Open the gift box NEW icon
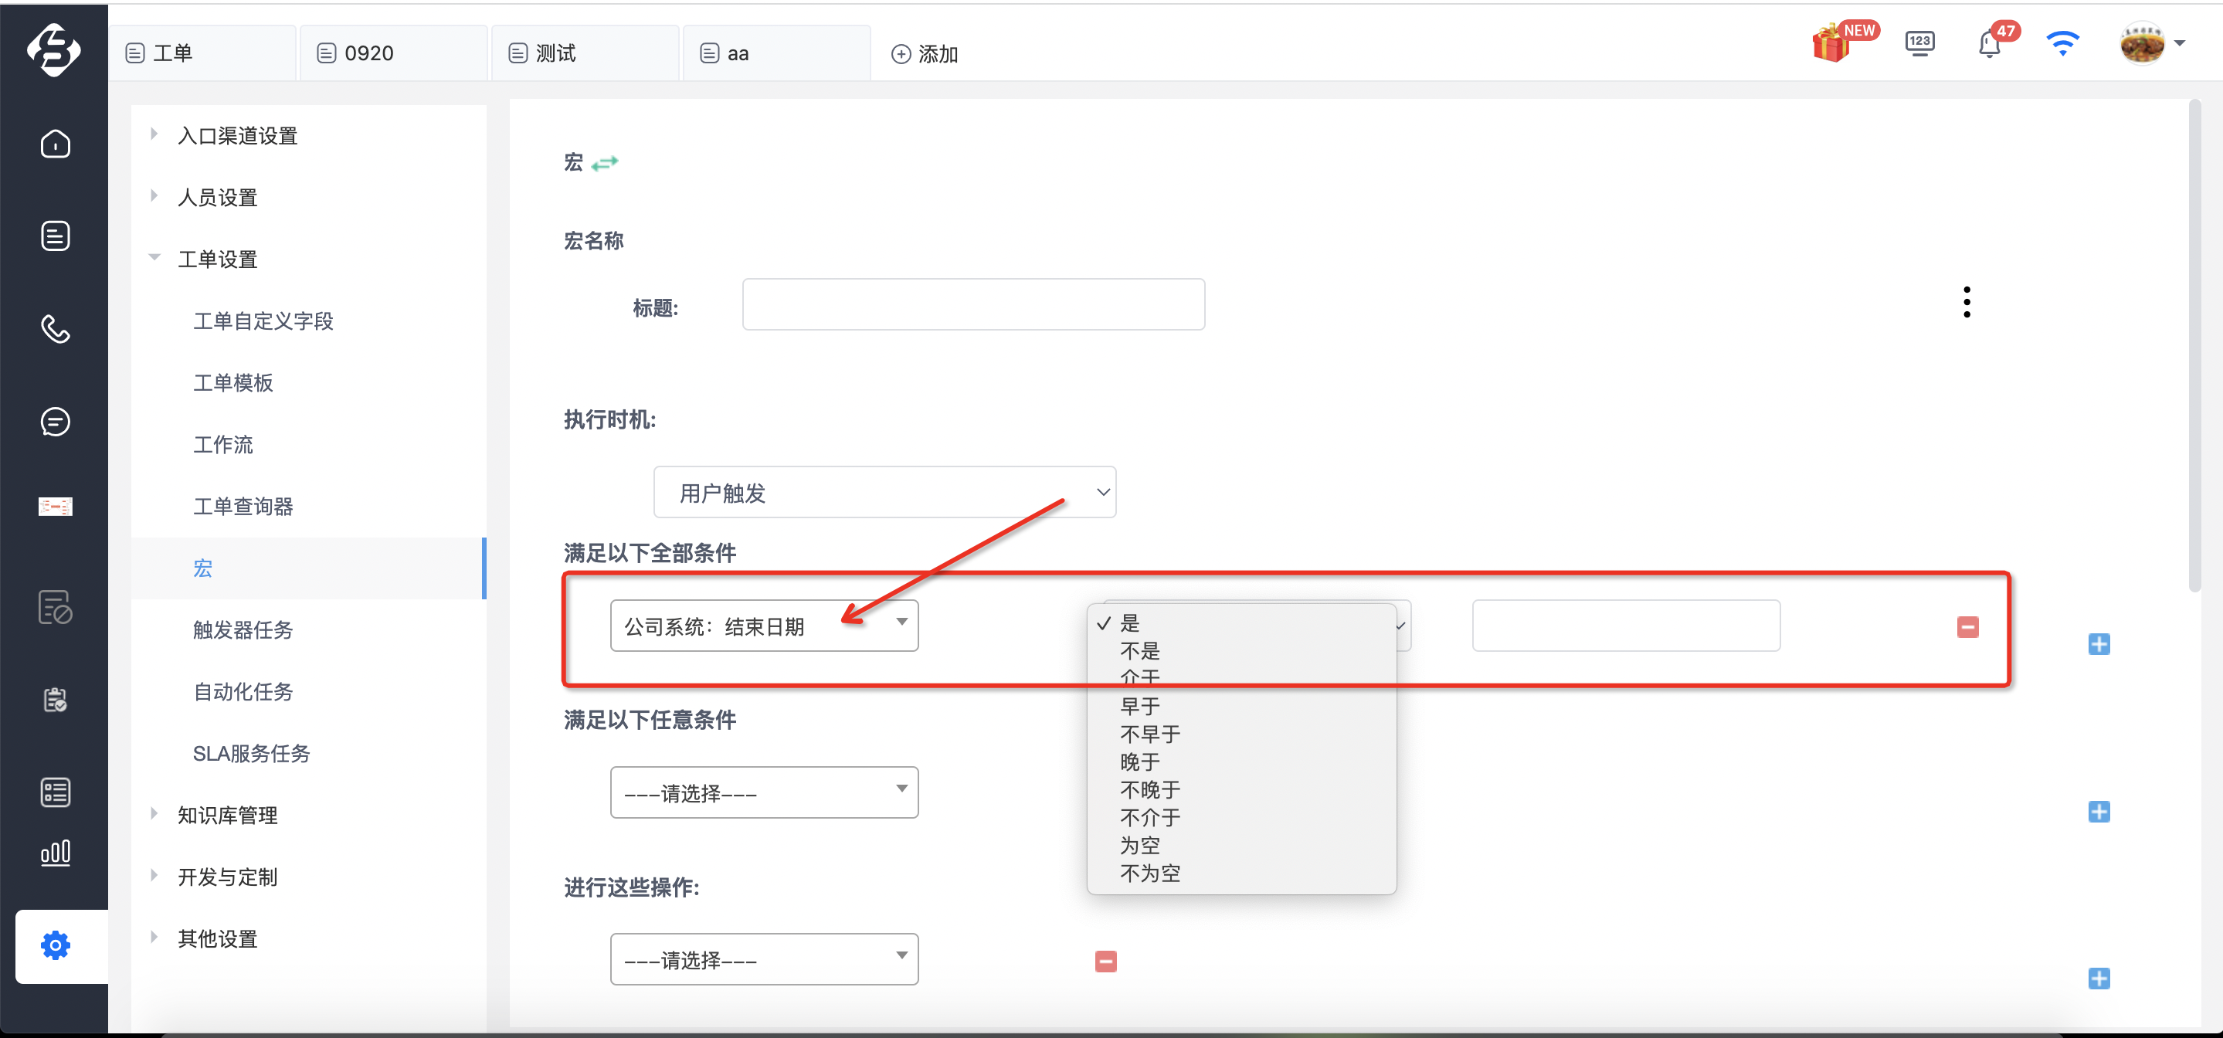Image resolution: width=2223 pixels, height=1038 pixels. (1831, 43)
